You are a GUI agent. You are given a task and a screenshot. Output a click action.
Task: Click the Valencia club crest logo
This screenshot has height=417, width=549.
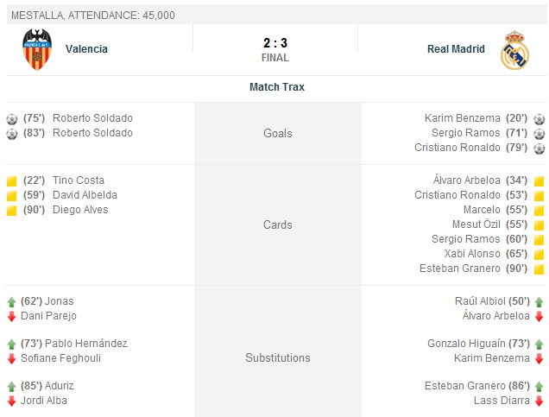[x=36, y=49]
